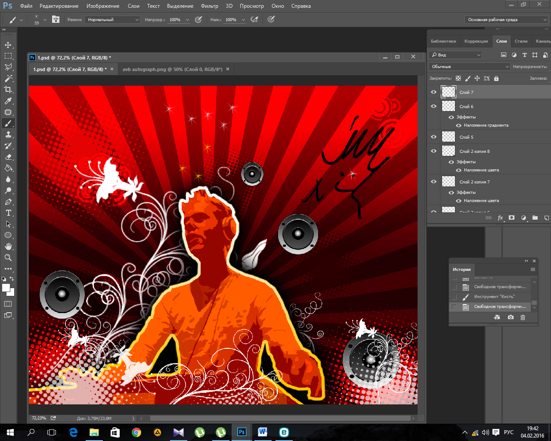Open Word from the taskbar

[263, 432]
